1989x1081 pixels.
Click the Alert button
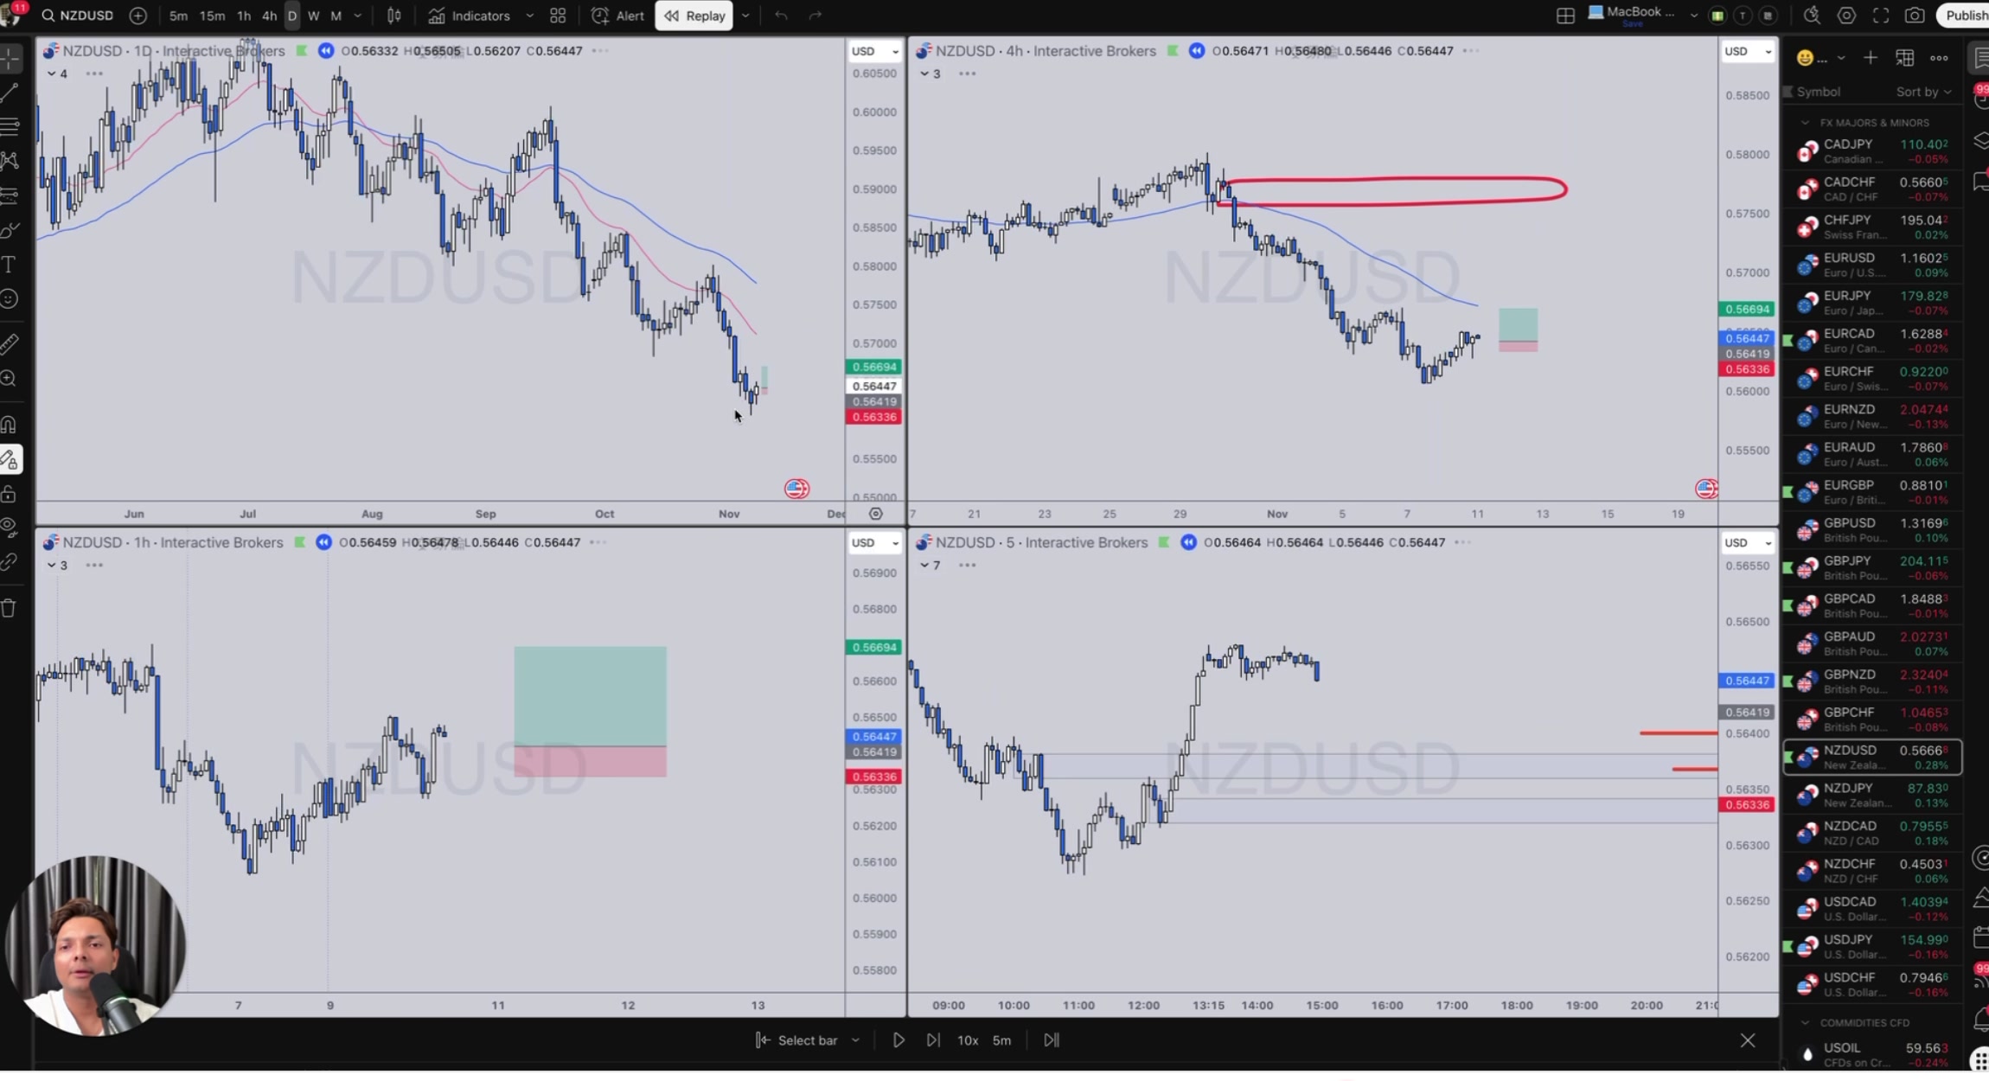pyautogui.click(x=617, y=16)
